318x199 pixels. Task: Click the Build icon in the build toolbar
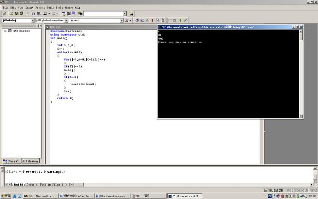[142, 20]
